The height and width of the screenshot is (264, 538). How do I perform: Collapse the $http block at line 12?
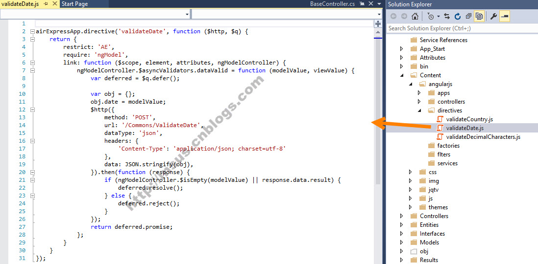coord(33,110)
